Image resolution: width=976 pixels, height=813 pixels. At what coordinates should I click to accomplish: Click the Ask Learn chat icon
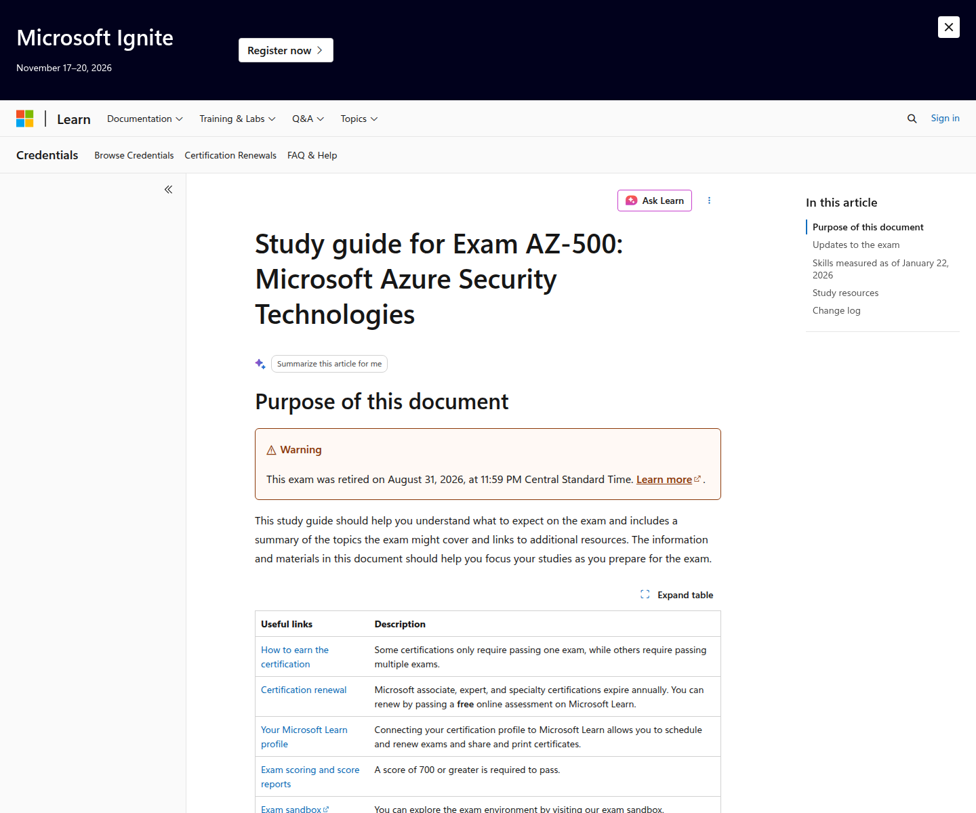point(631,201)
